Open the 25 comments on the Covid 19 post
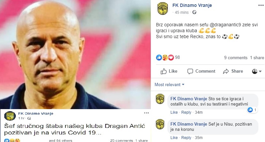The image size is (265, 142). pos(121,140)
